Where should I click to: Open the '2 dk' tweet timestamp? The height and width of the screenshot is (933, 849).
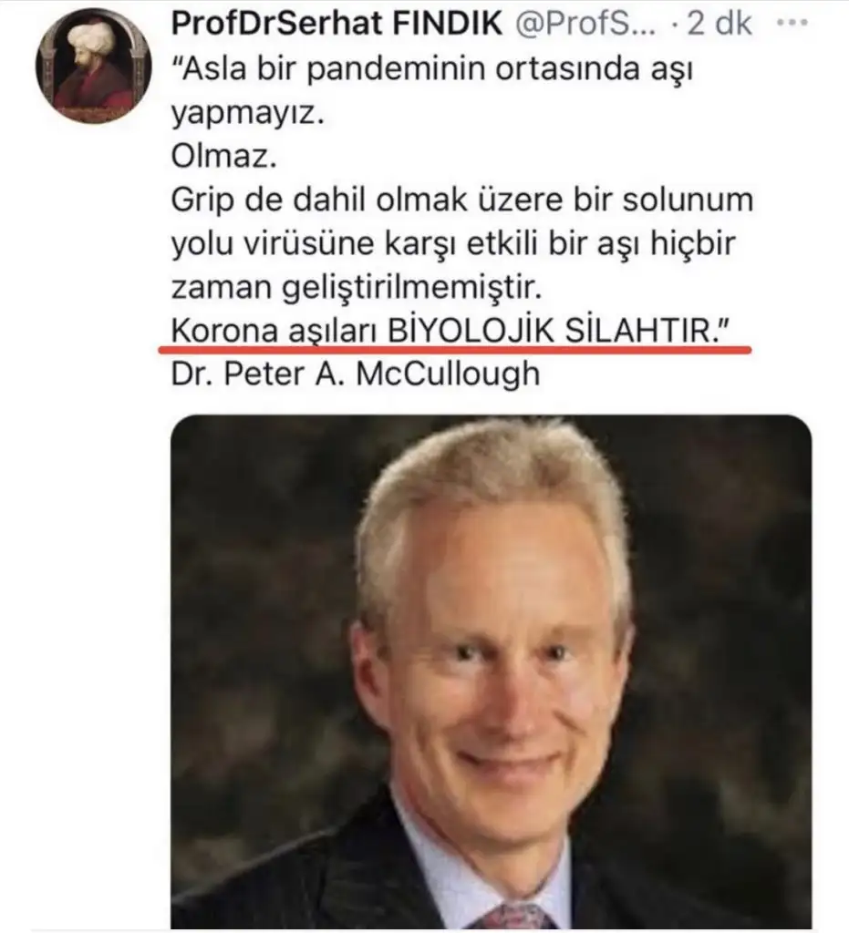pos(720,23)
